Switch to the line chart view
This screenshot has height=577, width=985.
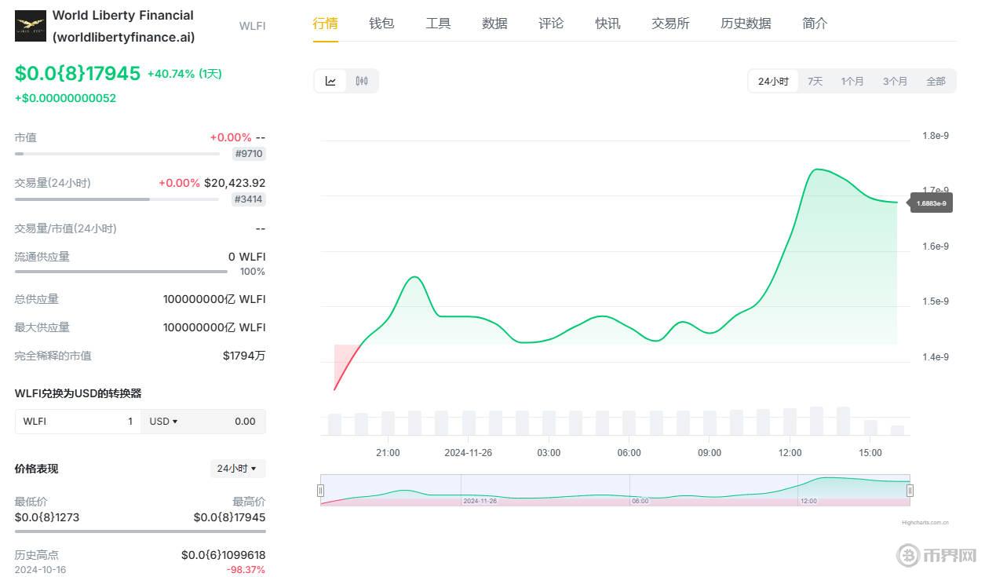click(330, 81)
